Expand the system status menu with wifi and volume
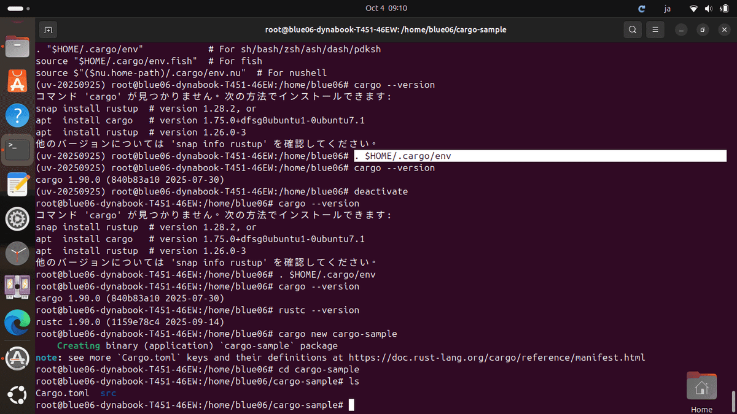This screenshot has width=737, height=414. point(710,8)
